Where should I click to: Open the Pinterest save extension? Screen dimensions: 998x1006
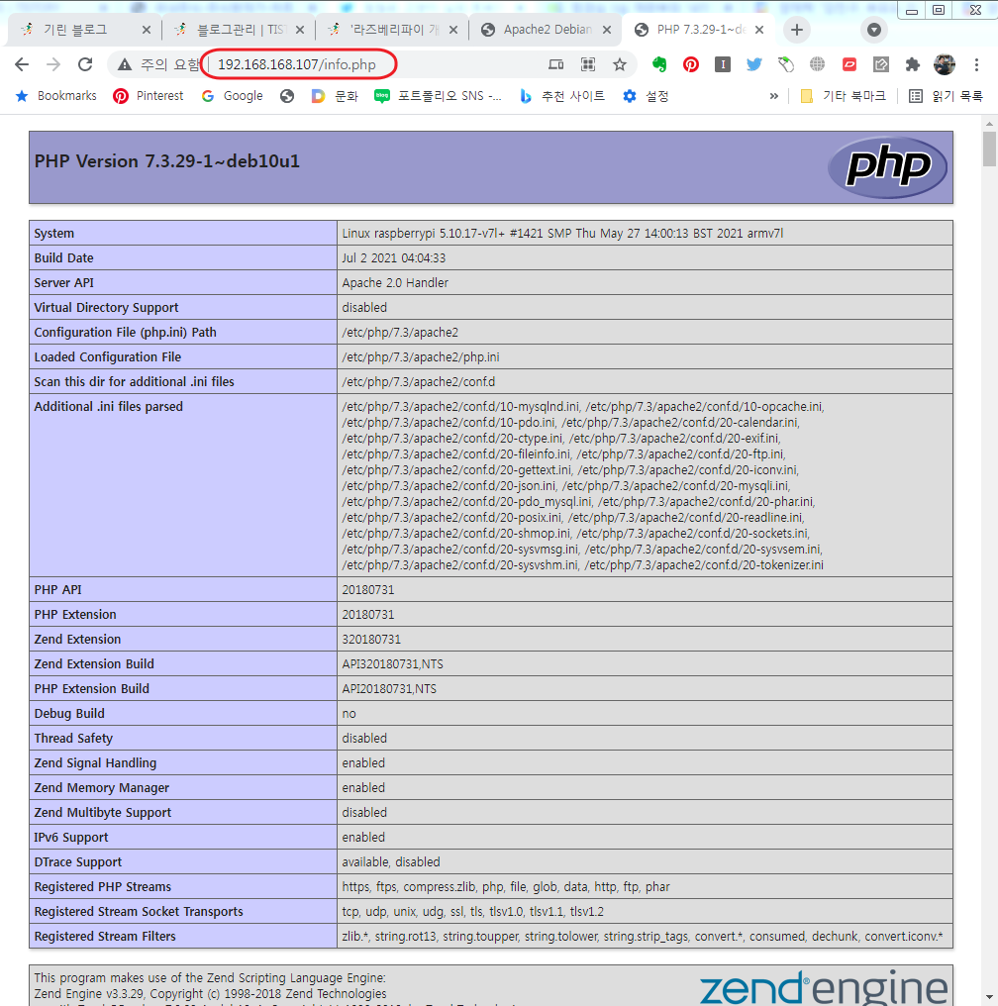pyautogui.click(x=691, y=64)
